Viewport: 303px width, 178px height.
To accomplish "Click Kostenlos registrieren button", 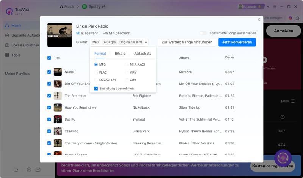I will 272,166.
